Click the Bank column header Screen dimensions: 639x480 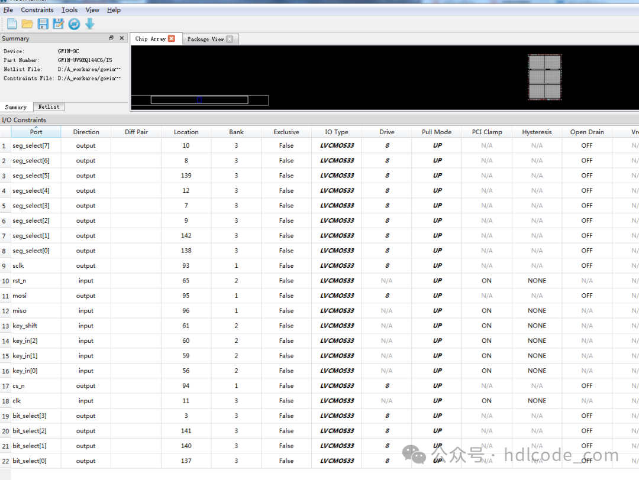pyautogui.click(x=236, y=132)
